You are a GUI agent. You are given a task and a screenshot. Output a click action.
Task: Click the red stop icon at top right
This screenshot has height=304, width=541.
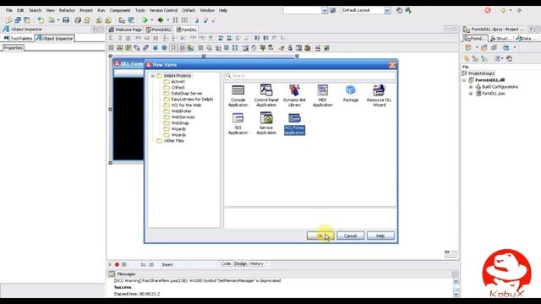click(488, 10)
